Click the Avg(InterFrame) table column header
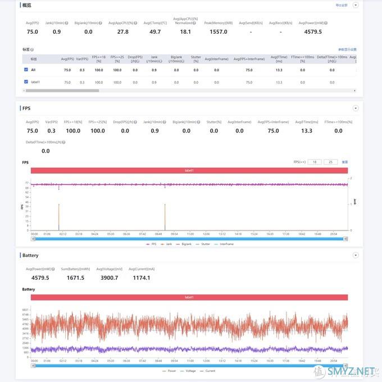The image size is (382, 382). [x=217, y=59]
